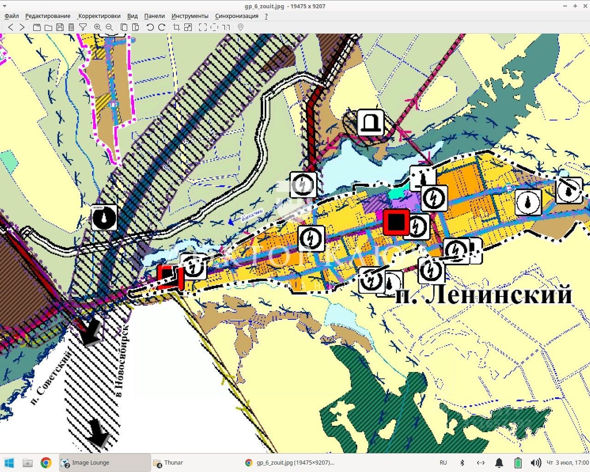Show image at 1:1 original size
Screen dimensions: 590x472
point(226,27)
